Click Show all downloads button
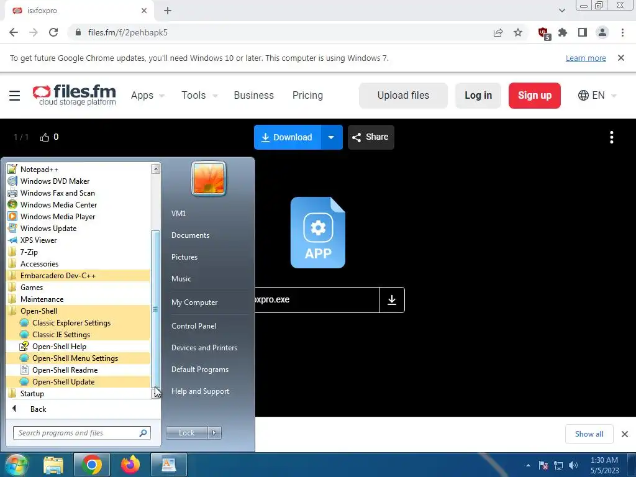Image resolution: width=636 pixels, height=477 pixels. [589, 434]
